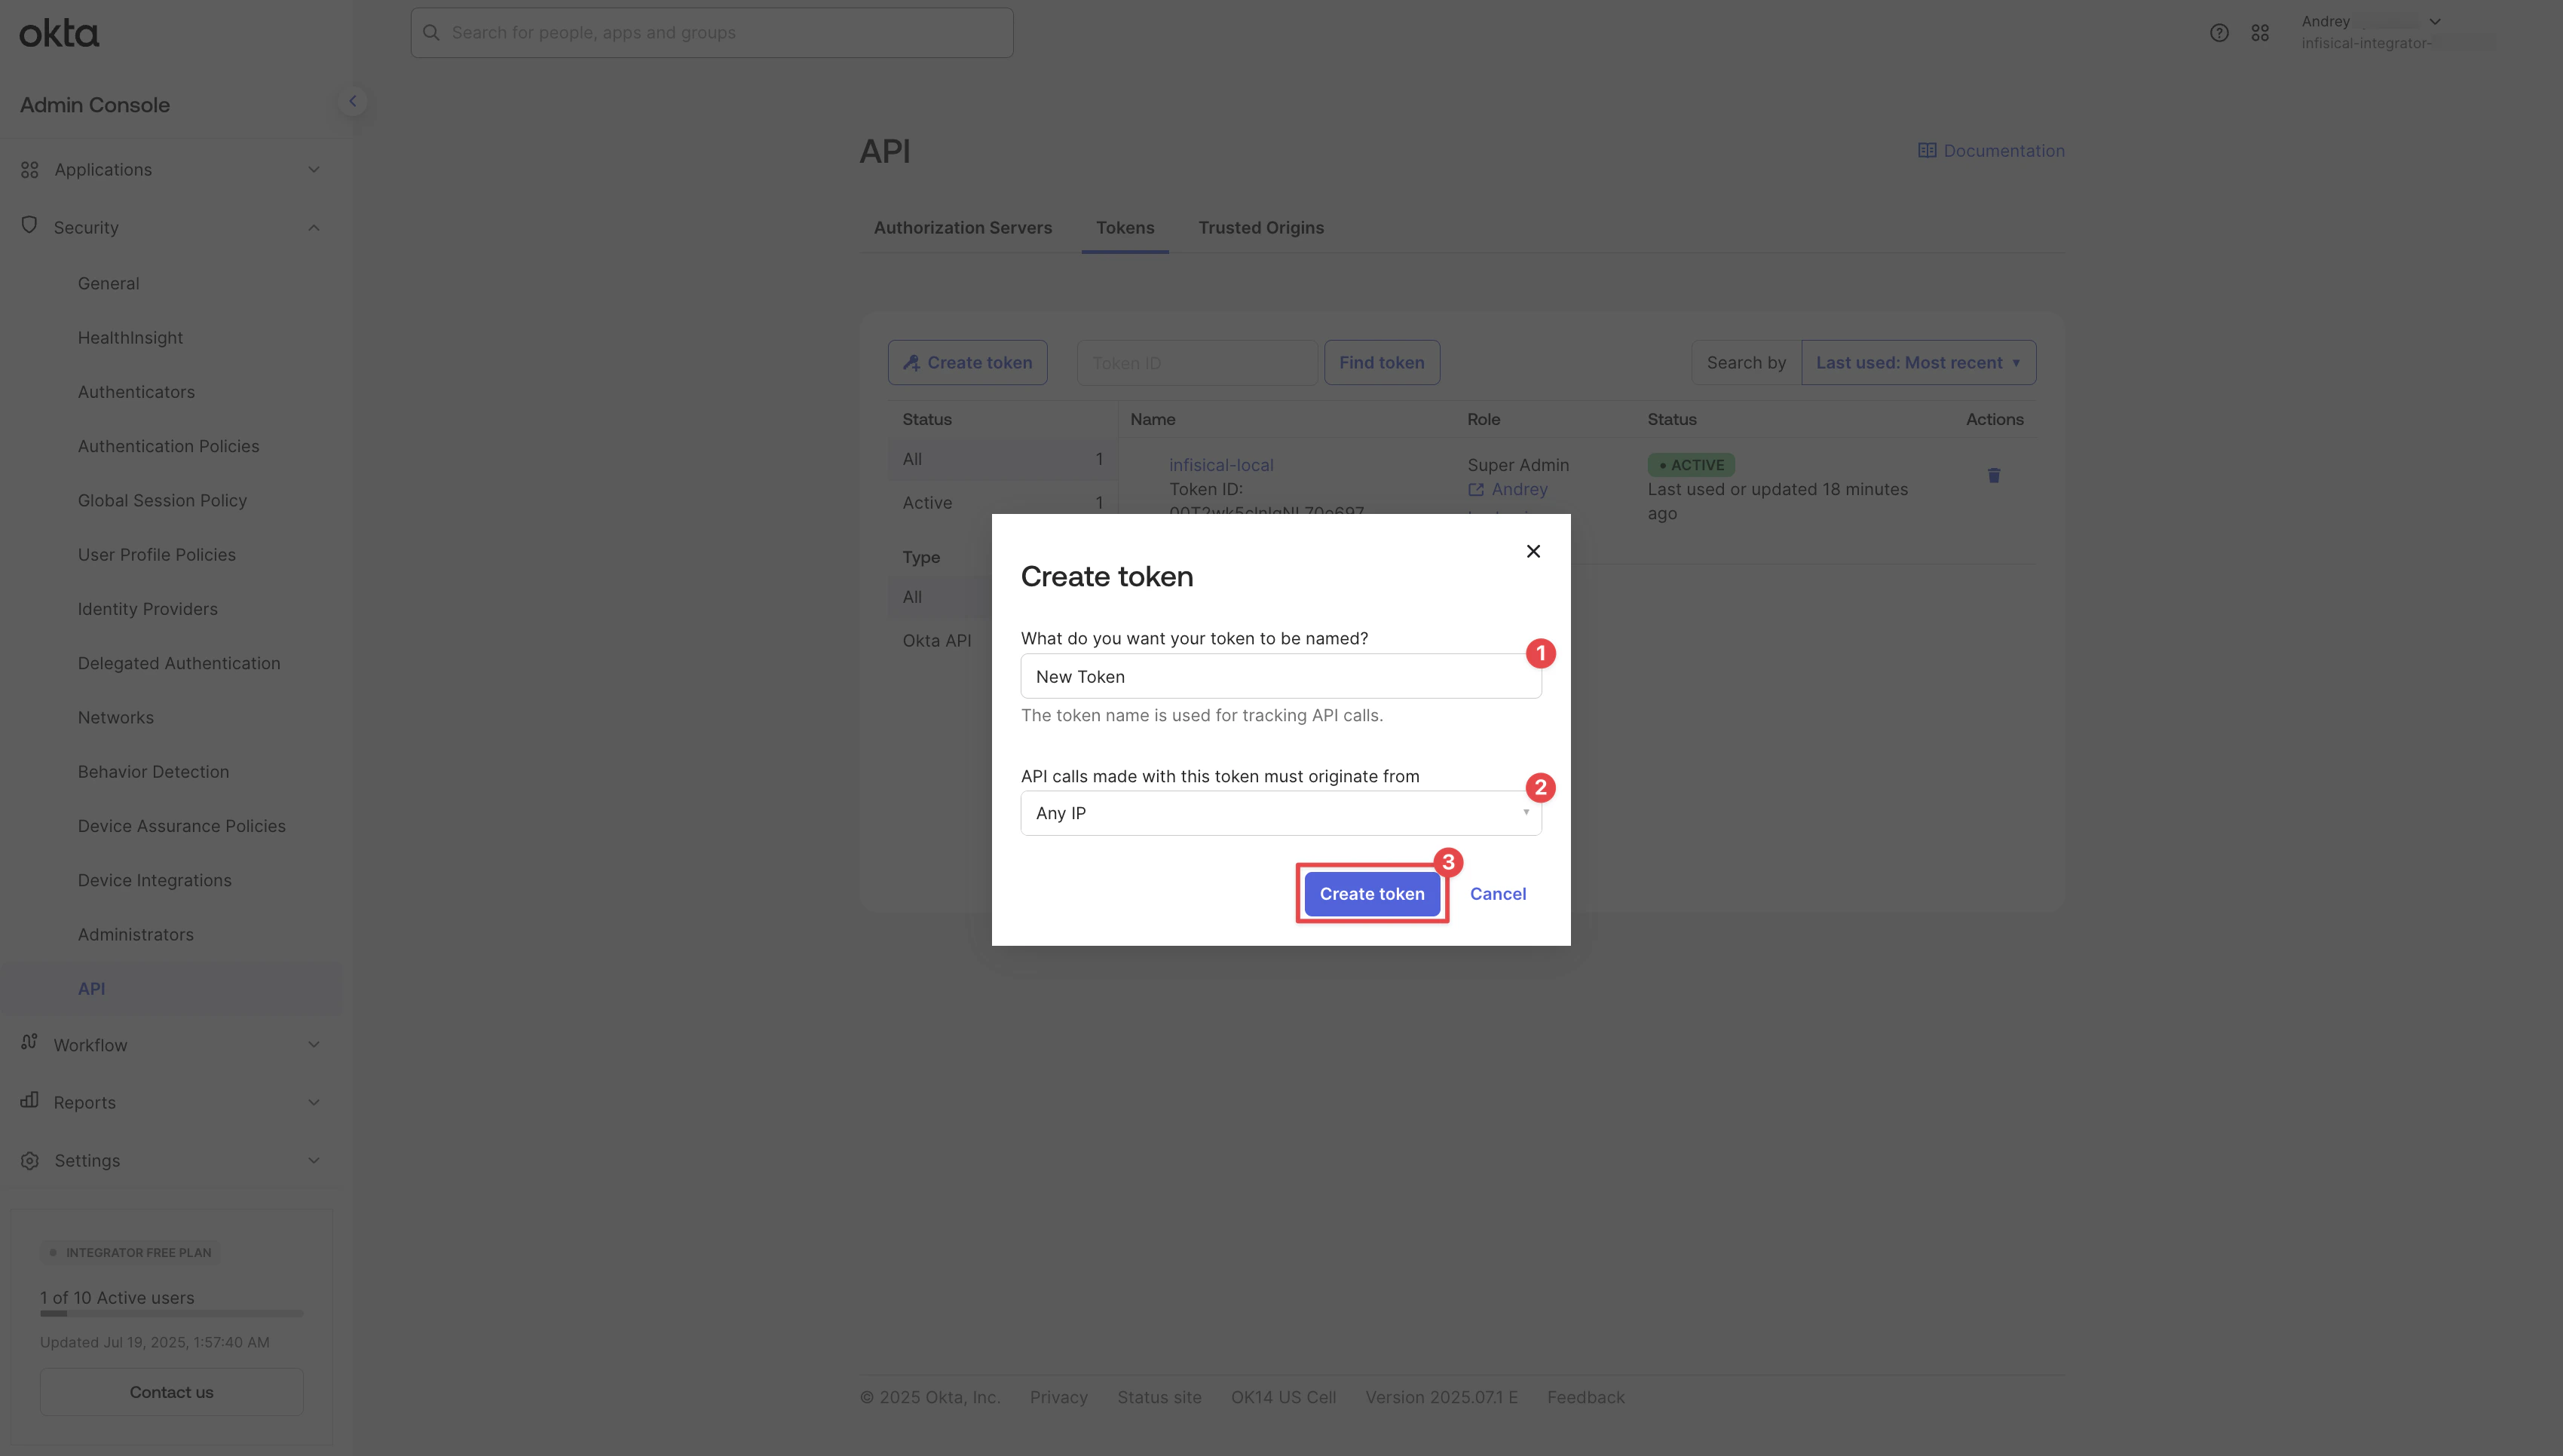Click Create token button above table

point(968,363)
